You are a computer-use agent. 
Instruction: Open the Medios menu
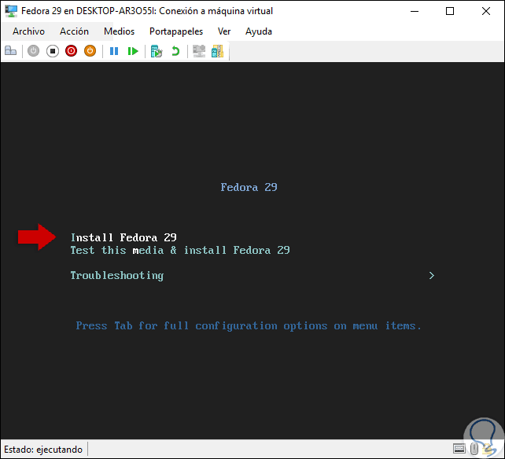pos(119,31)
